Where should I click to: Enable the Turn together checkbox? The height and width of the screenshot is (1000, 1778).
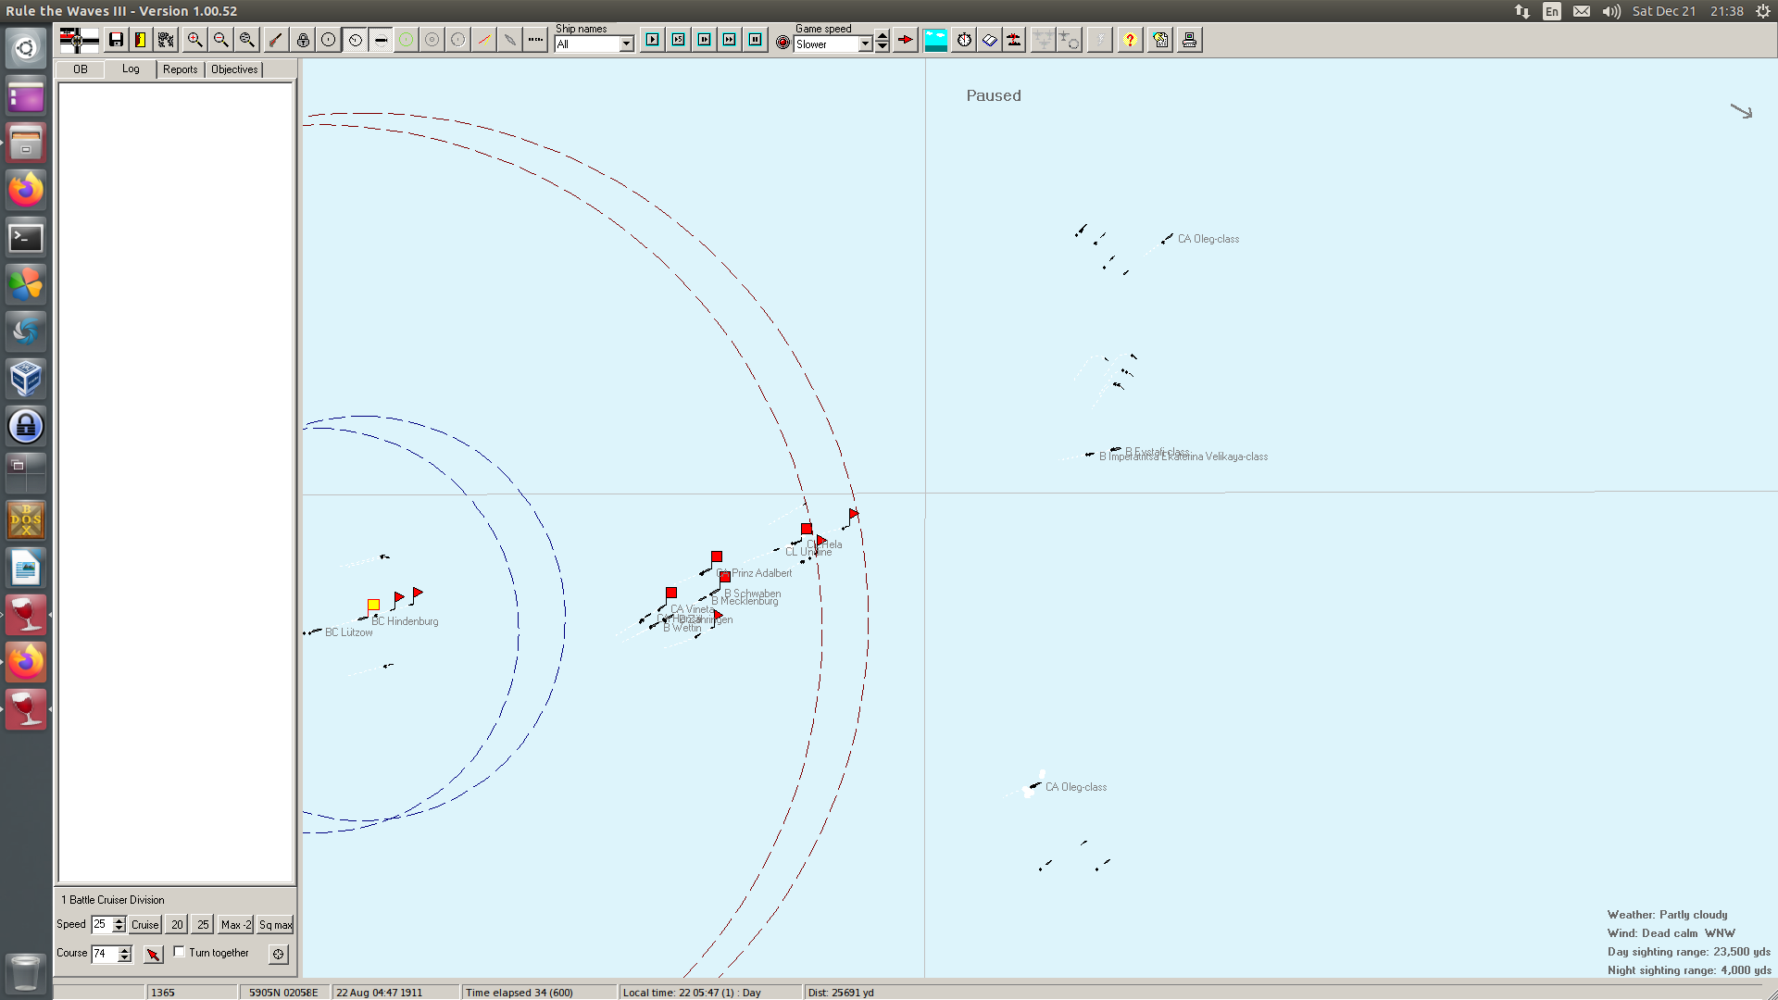[180, 952]
